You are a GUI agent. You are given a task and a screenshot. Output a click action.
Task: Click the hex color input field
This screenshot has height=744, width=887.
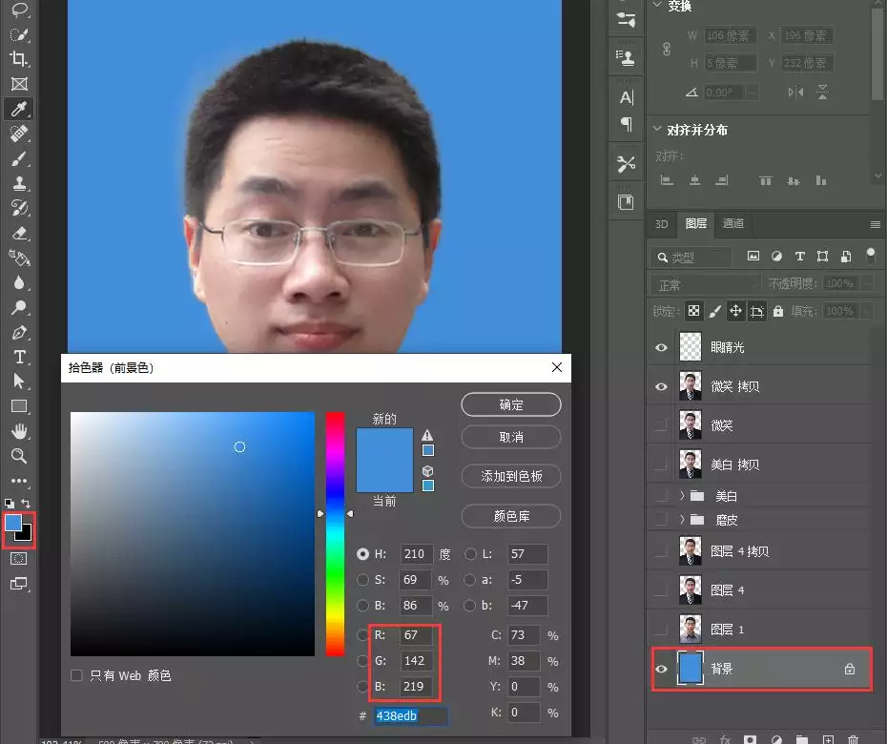coord(410,715)
